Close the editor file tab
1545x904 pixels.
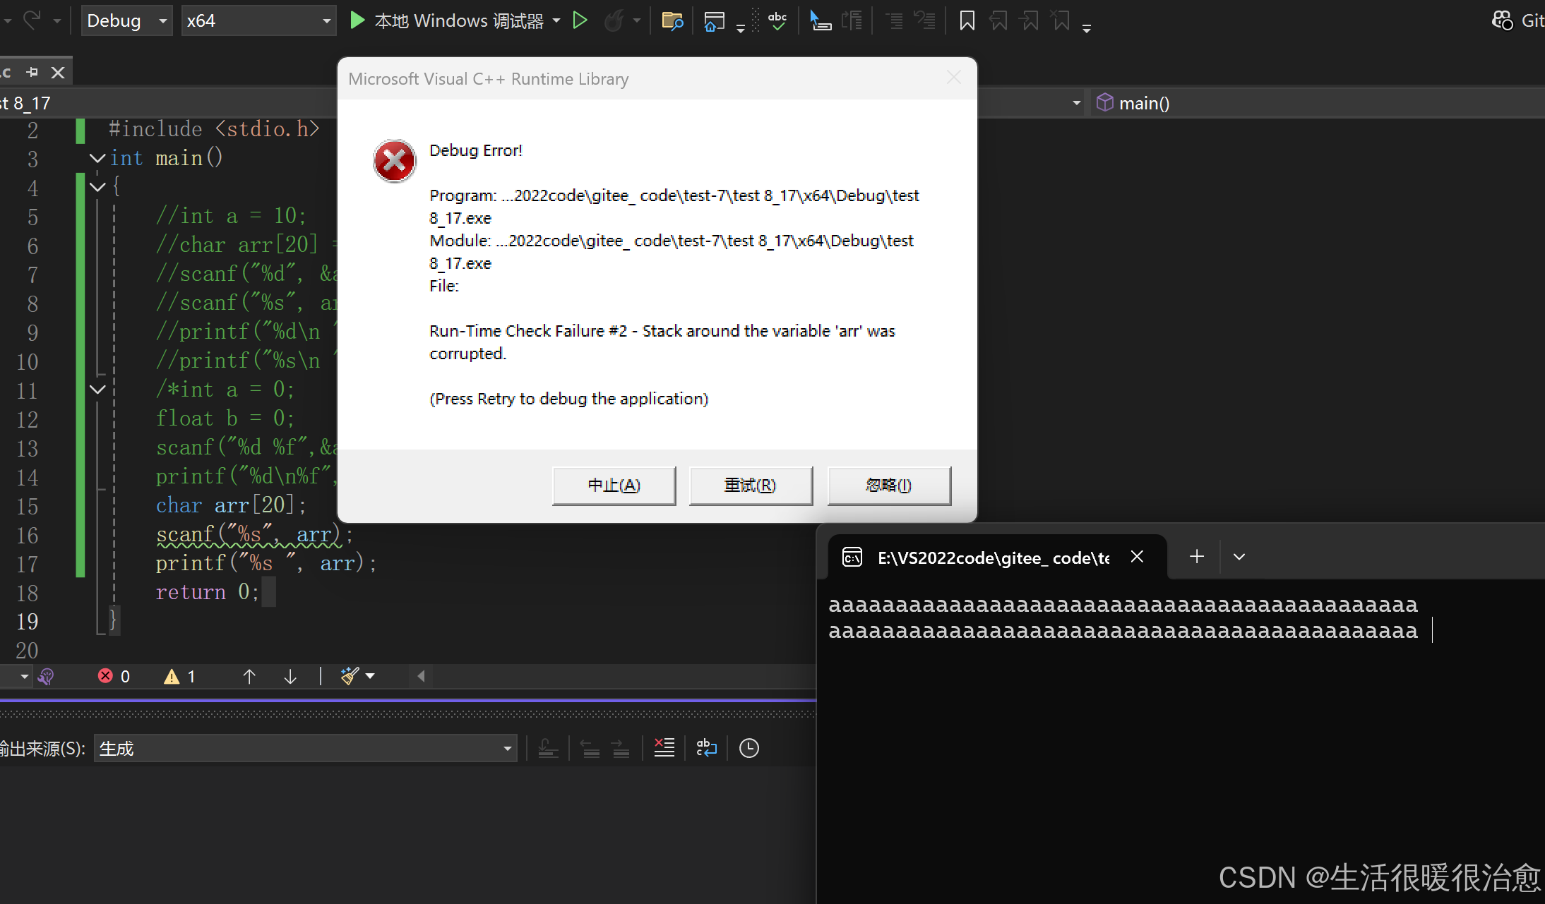click(x=58, y=72)
